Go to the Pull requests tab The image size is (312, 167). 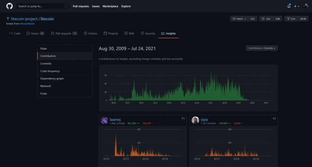[x=64, y=33]
